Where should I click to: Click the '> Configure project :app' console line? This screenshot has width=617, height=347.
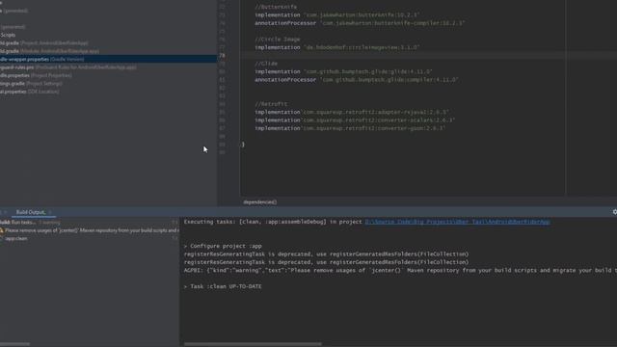223,247
